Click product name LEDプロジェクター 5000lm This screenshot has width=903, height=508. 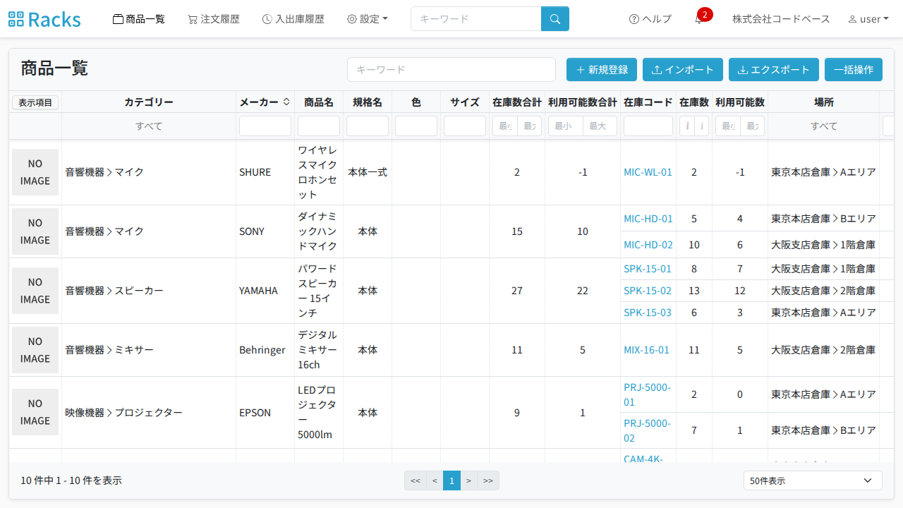(x=317, y=412)
